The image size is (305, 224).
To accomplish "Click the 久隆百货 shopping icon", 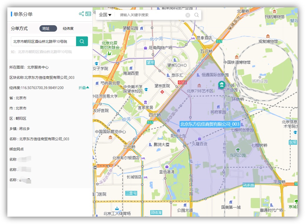I will click(199, 139).
